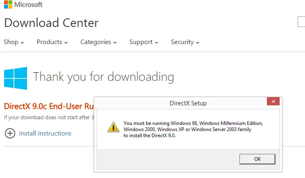Image resolution: width=305 pixels, height=178 pixels.
Task: Open the Categories dropdown menu
Action: point(99,42)
